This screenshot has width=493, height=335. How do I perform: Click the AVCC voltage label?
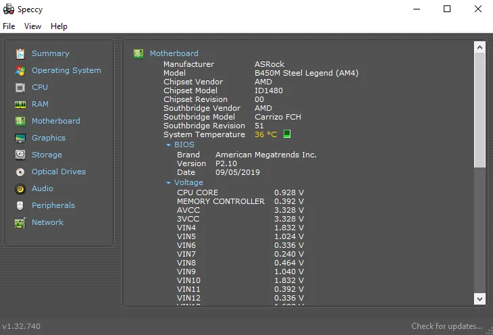tap(188, 210)
